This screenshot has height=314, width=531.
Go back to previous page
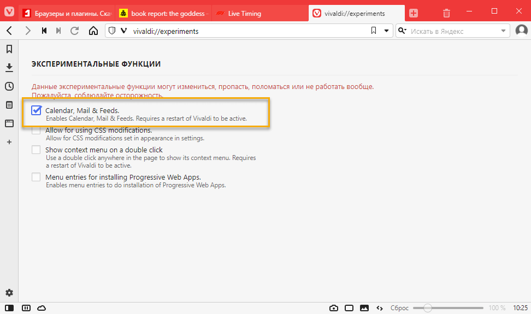point(9,31)
